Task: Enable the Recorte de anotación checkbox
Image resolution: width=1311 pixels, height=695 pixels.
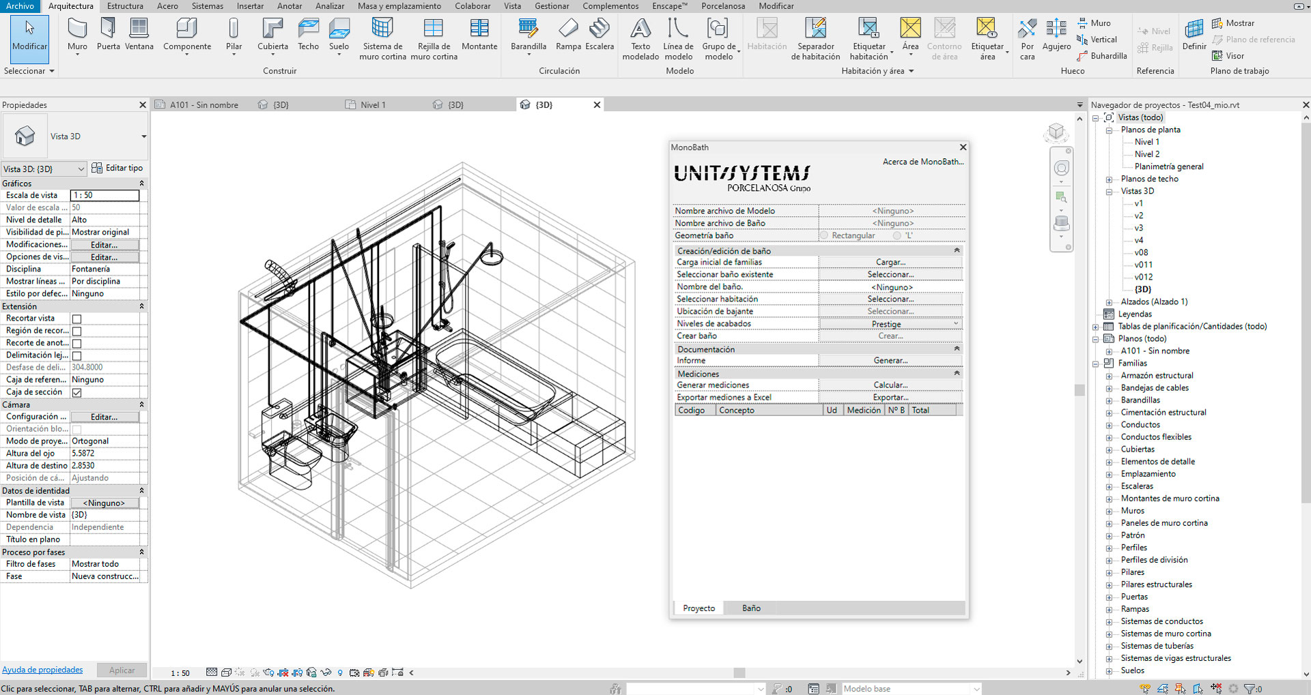Action: click(x=76, y=343)
